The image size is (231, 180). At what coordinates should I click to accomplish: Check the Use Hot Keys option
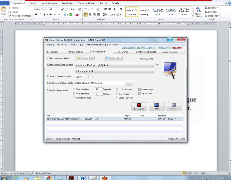click(139, 89)
